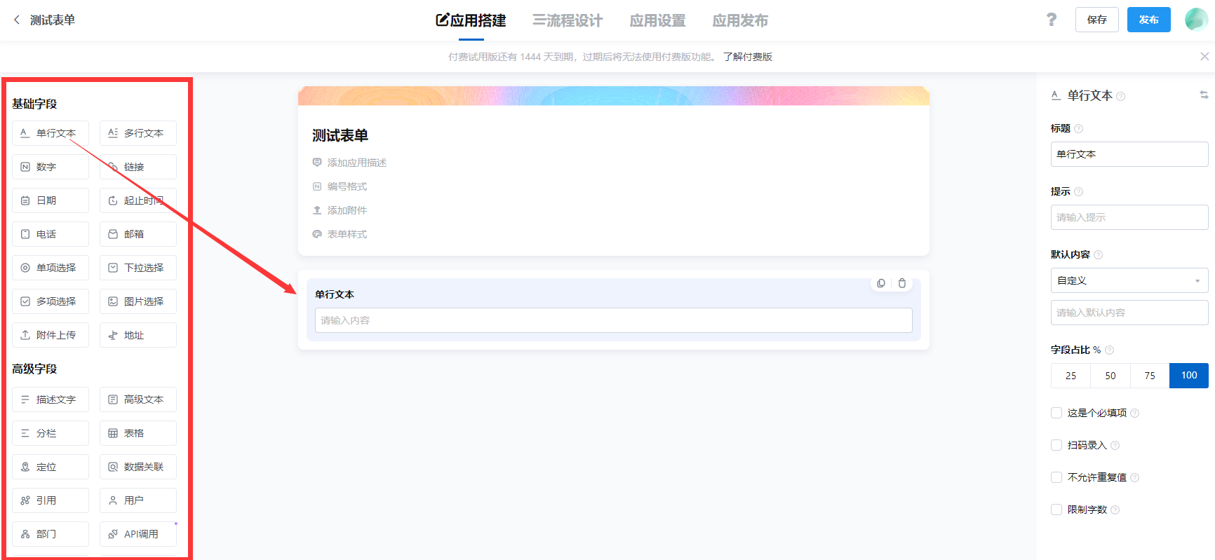Click the 标题 input with 单行文本

1129,154
